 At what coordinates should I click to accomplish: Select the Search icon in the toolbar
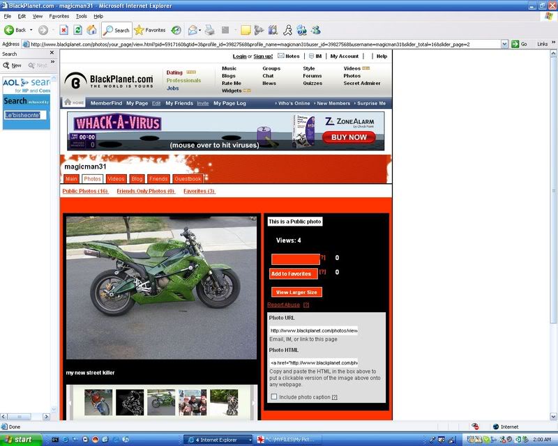(110, 31)
